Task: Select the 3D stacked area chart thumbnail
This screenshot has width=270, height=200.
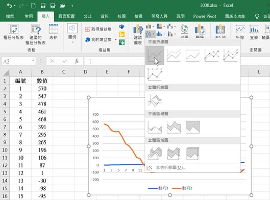Action: 174,154
